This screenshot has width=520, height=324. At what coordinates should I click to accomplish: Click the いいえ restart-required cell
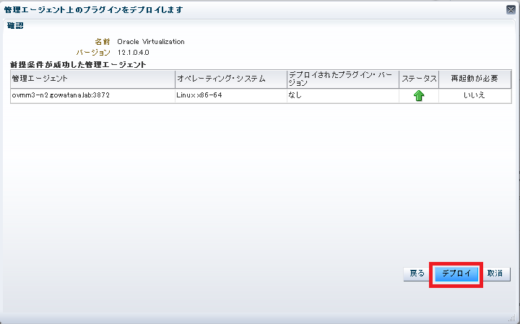point(474,96)
